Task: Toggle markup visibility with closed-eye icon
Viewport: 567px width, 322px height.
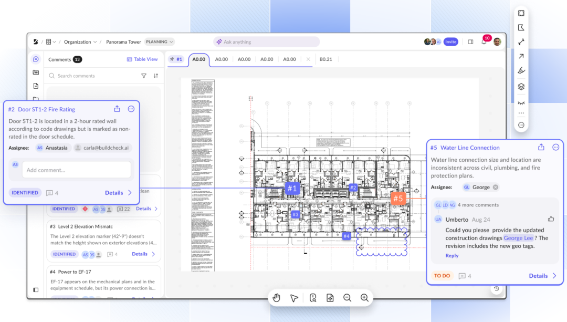Action: [x=521, y=102]
